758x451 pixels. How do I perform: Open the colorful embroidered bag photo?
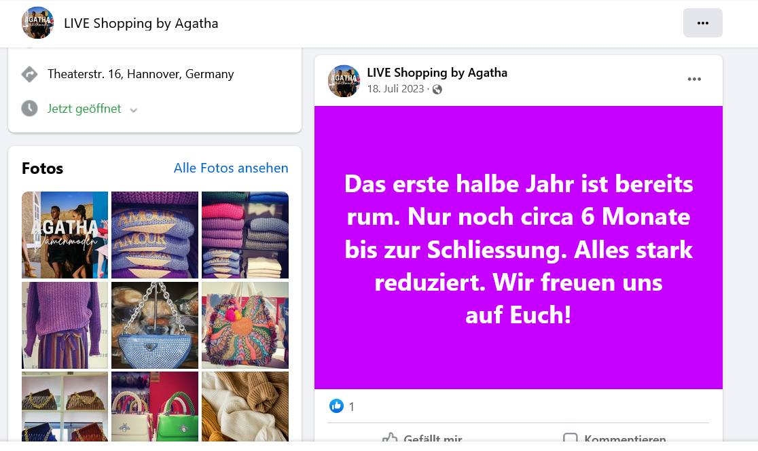[x=245, y=325]
